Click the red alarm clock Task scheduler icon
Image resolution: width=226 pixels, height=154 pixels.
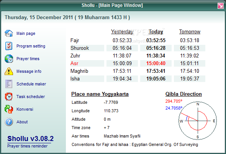pyautogui.click(x=9, y=97)
